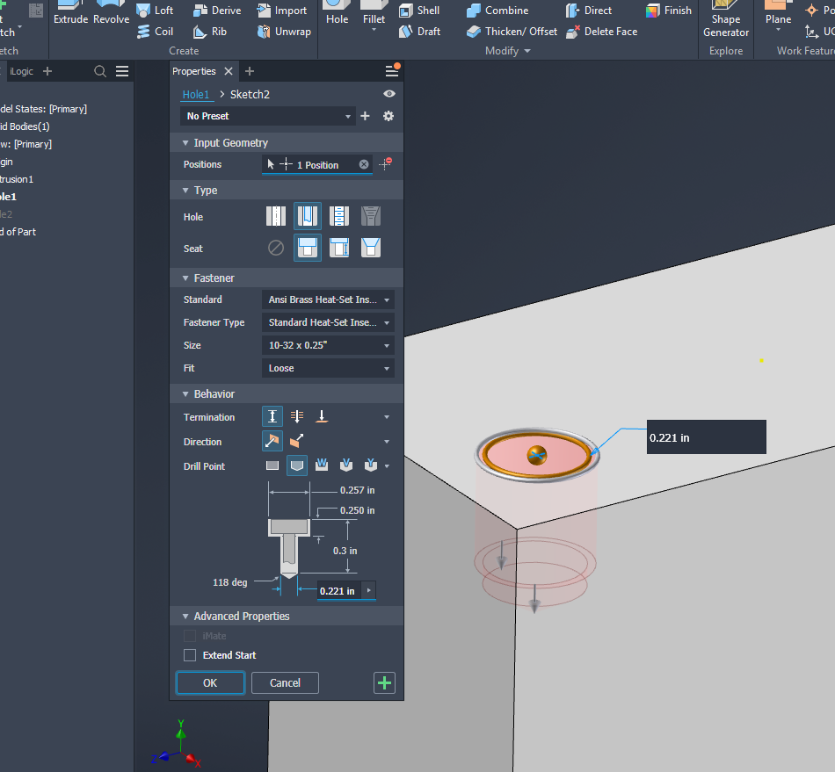Collapse the Behavior section
This screenshot has height=772, width=835.
coord(185,393)
